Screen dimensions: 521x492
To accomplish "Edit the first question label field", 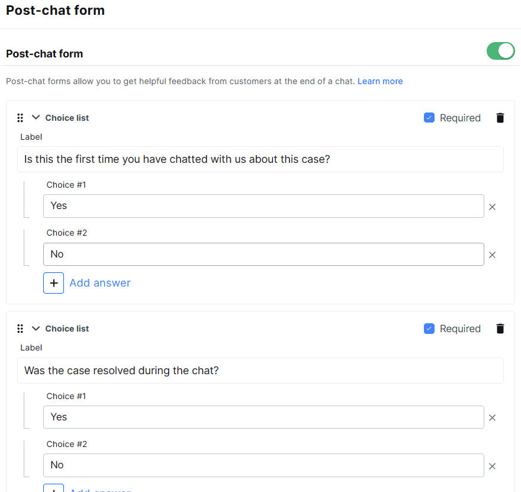I will 260,159.
